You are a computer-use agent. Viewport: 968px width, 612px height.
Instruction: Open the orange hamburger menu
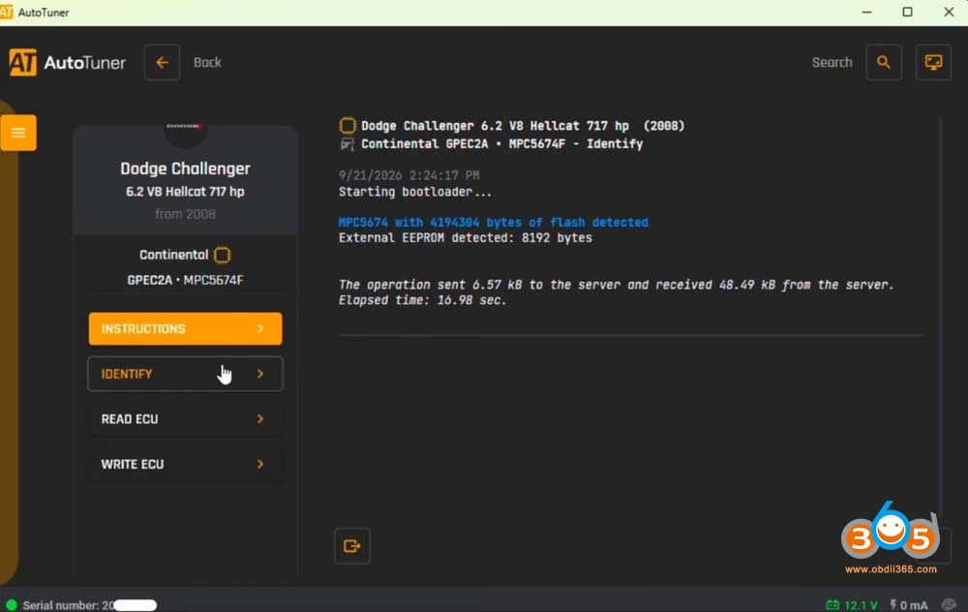click(18, 133)
